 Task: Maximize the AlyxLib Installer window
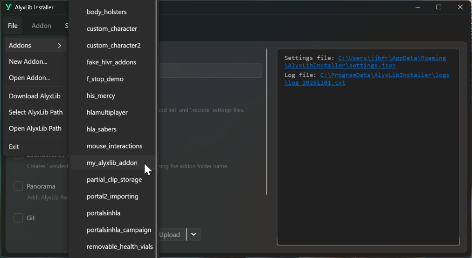coord(438,7)
